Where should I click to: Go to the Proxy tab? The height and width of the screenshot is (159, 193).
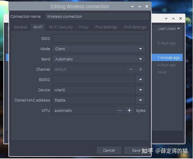click(x=84, y=27)
